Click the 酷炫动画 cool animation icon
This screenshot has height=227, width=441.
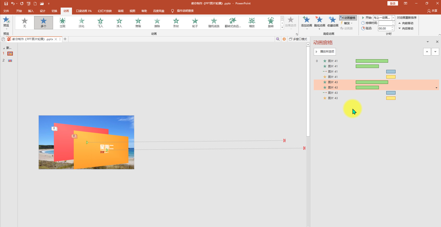[x=319, y=23]
